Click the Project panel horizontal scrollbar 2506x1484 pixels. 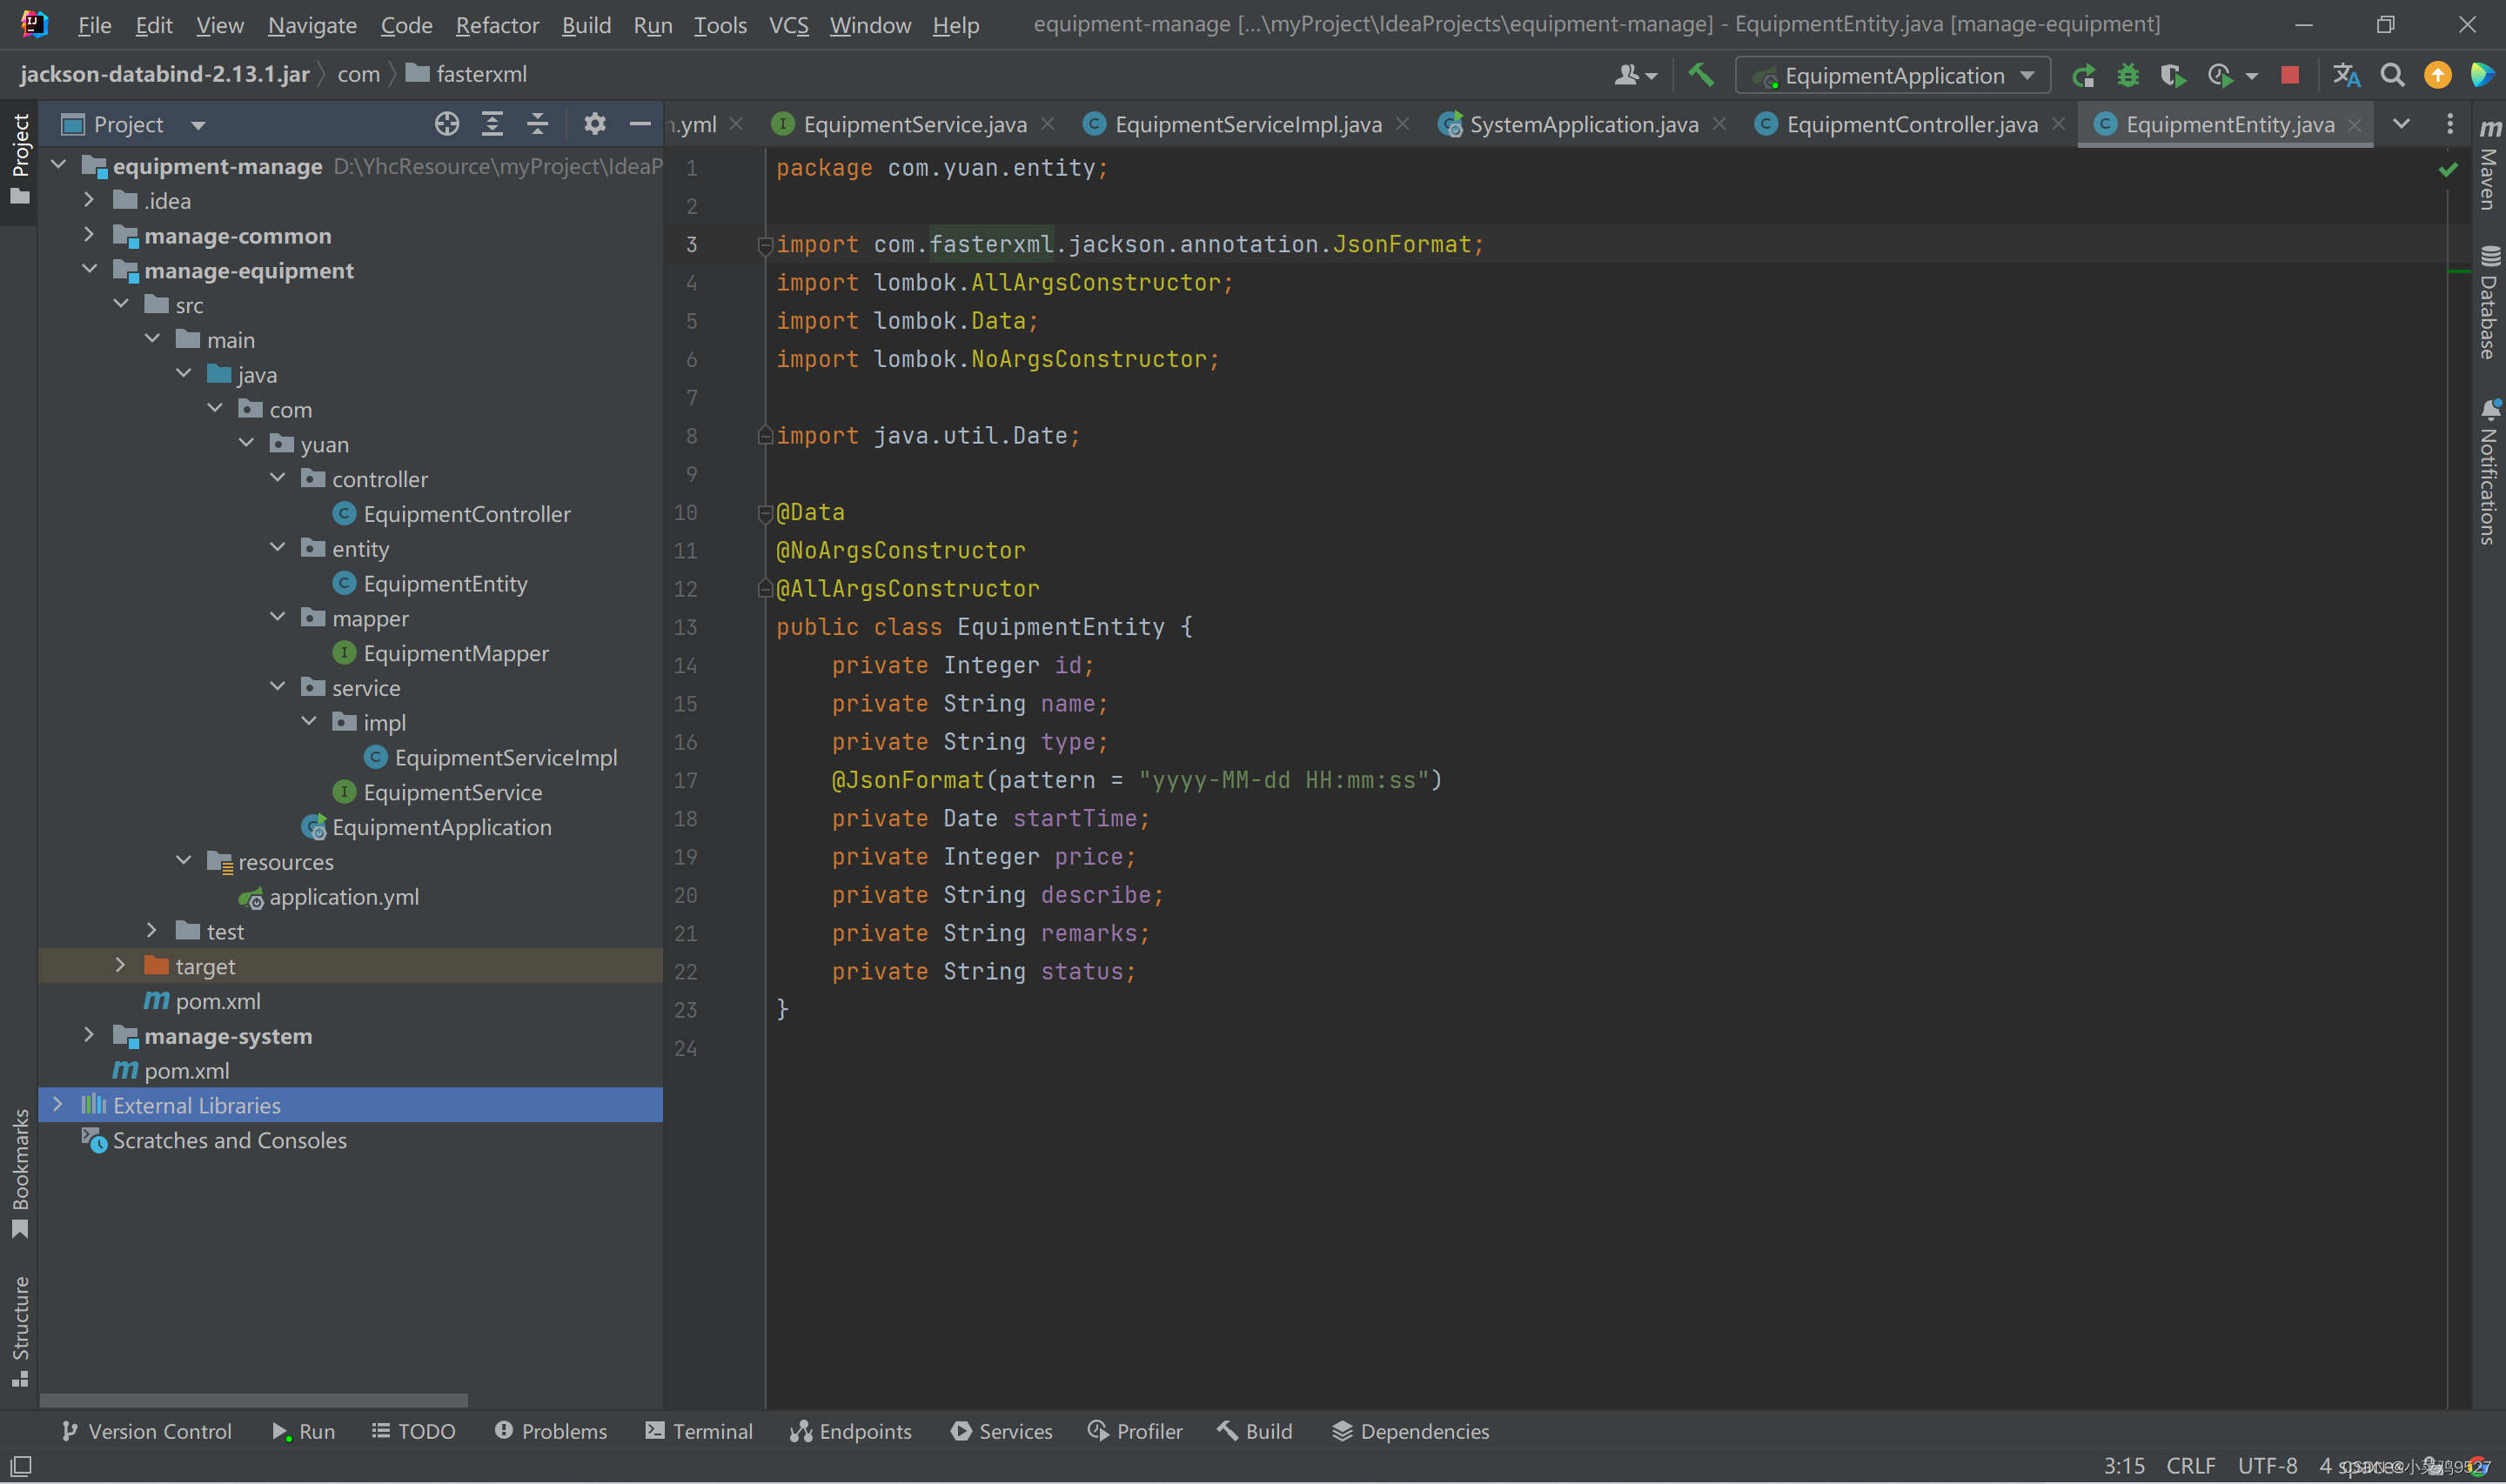[x=253, y=1399]
